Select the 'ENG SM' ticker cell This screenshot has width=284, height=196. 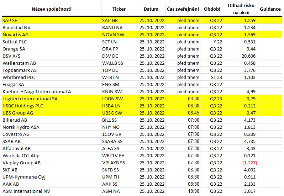(x=119, y=85)
